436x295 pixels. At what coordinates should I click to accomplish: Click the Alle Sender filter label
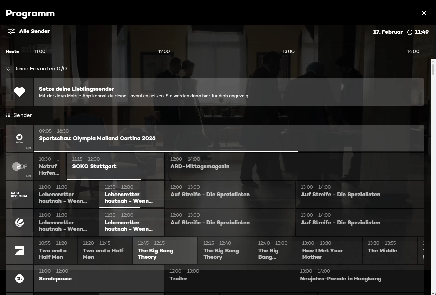(x=35, y=31)
